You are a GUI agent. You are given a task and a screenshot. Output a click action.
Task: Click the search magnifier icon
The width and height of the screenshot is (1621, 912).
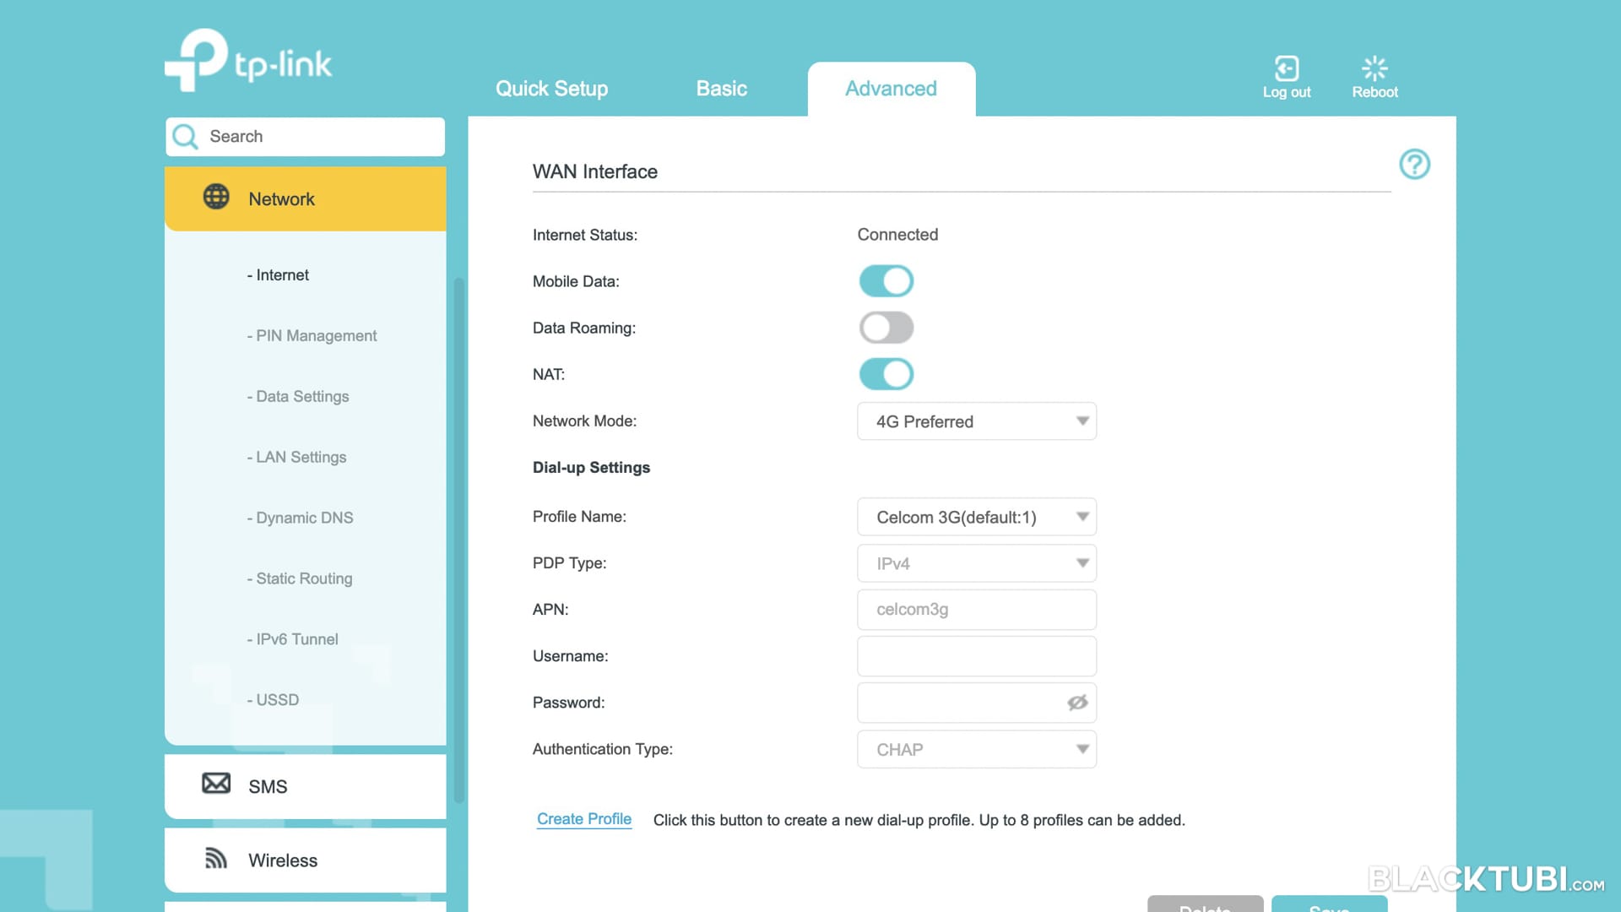pyautogui.click(x=186, y=137)
